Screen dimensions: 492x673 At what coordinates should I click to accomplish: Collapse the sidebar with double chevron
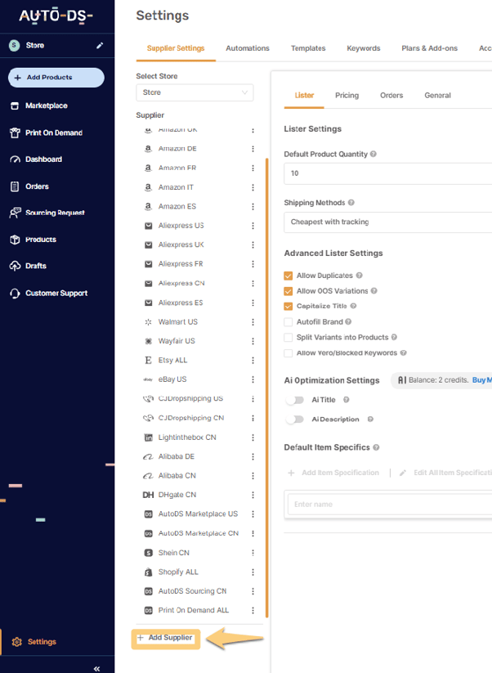(x=97, y=668)
